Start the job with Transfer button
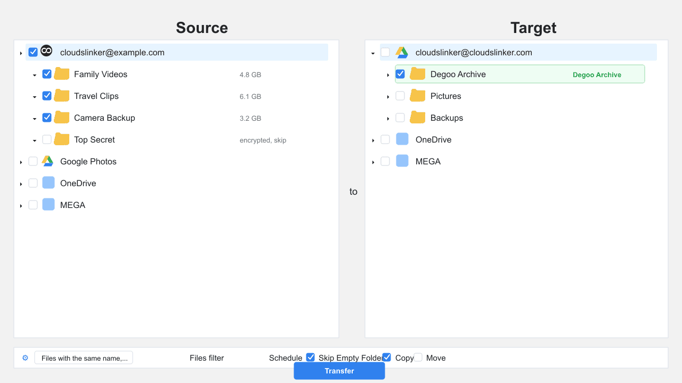The width and height of the screenshot is (682, 383). pos(339,371)
